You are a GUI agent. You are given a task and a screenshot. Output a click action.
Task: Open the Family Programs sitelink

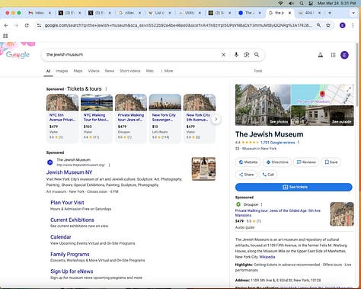(x=70, y=254)
